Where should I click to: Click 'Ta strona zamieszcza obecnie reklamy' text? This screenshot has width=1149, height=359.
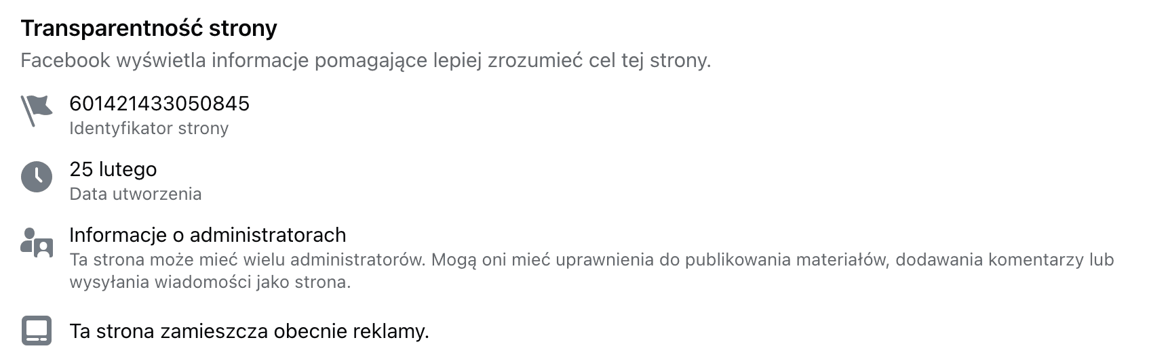pos(250,332)
